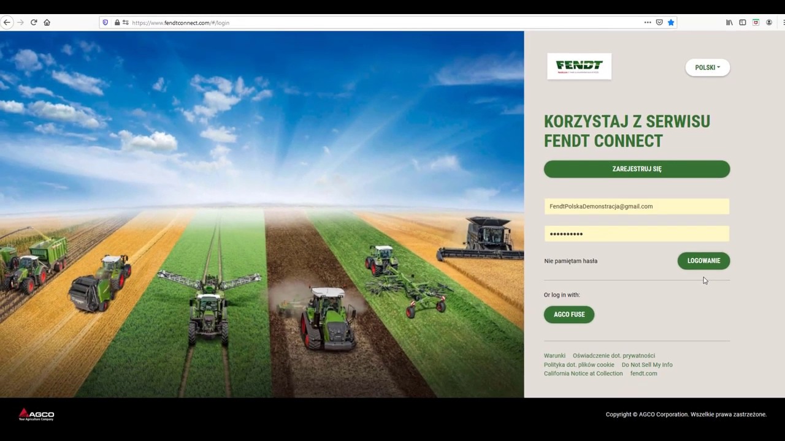Click the 'Or log in with:' text
The image size is (785, 441).
(562, 295)
